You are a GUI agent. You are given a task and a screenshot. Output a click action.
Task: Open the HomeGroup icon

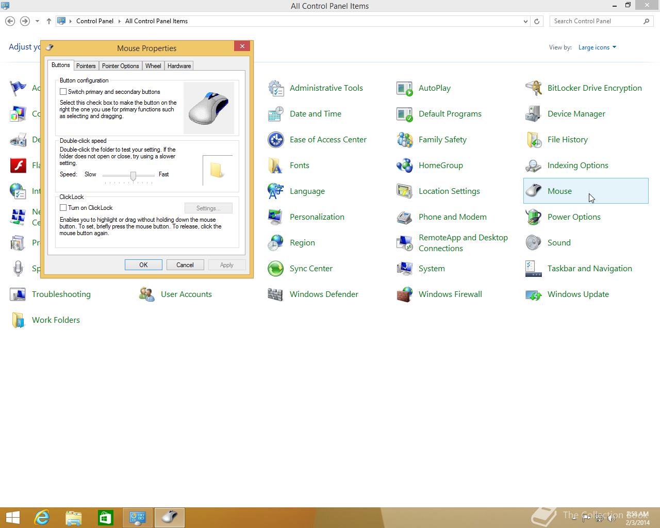pos(405,166)
